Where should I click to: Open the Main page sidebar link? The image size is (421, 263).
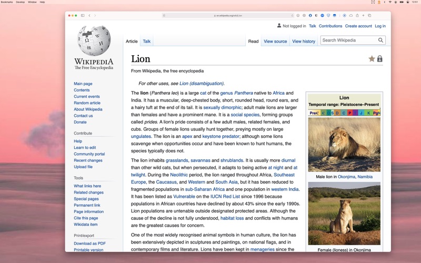tap(83, 84)
